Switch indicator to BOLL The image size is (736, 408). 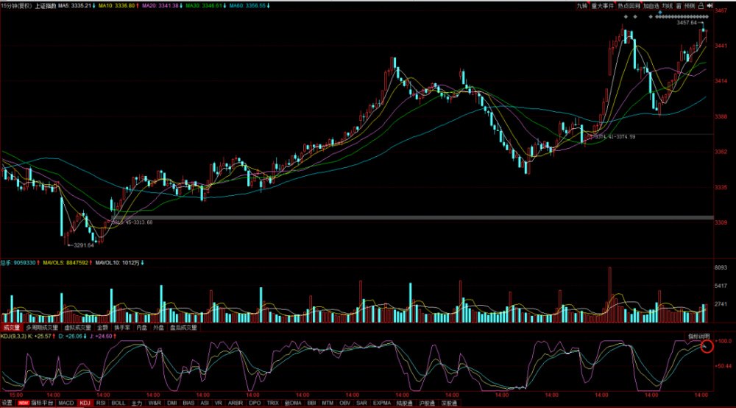[118, 403]
